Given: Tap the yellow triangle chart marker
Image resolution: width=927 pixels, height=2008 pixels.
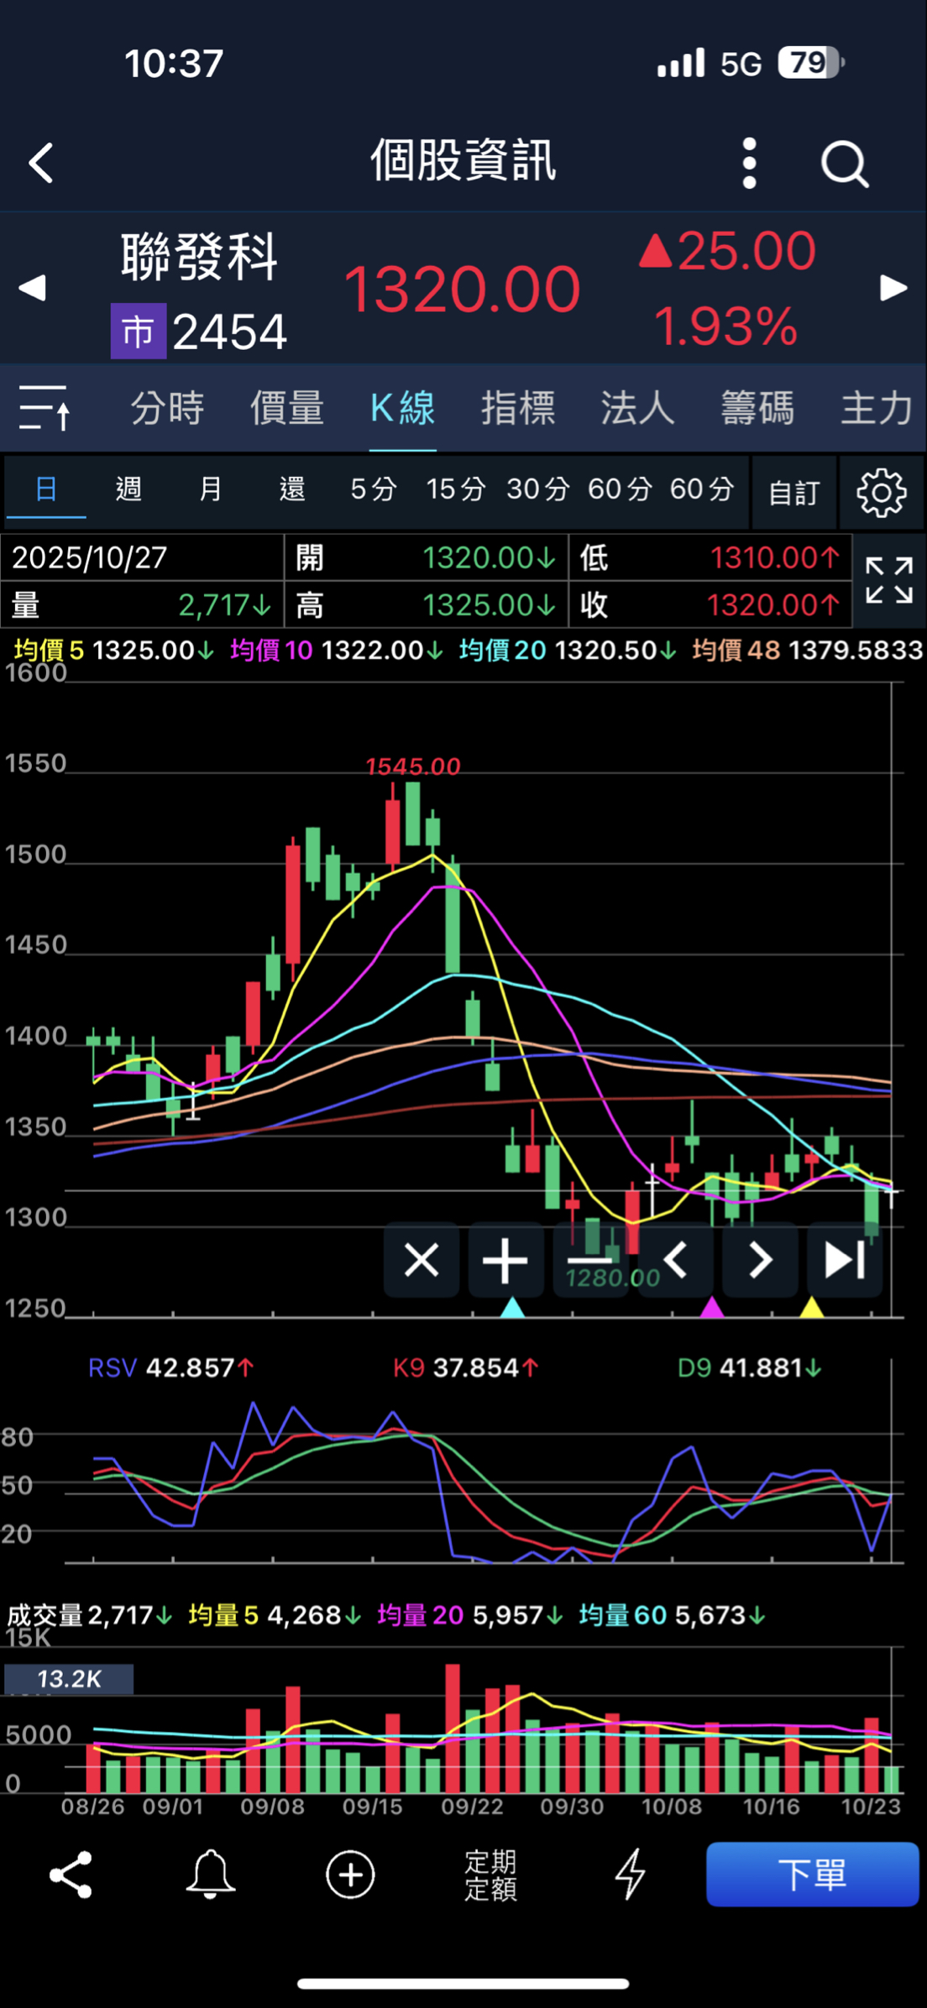Looking at the screenshot, I should [811, 1307].
